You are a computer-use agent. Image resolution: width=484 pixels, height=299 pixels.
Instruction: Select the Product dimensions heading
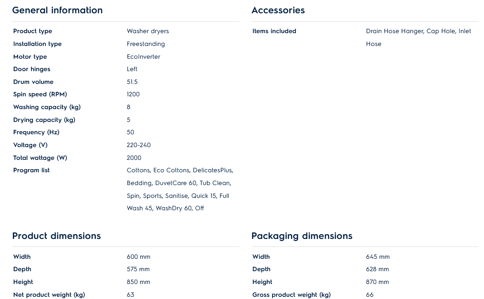pos(57,236)
